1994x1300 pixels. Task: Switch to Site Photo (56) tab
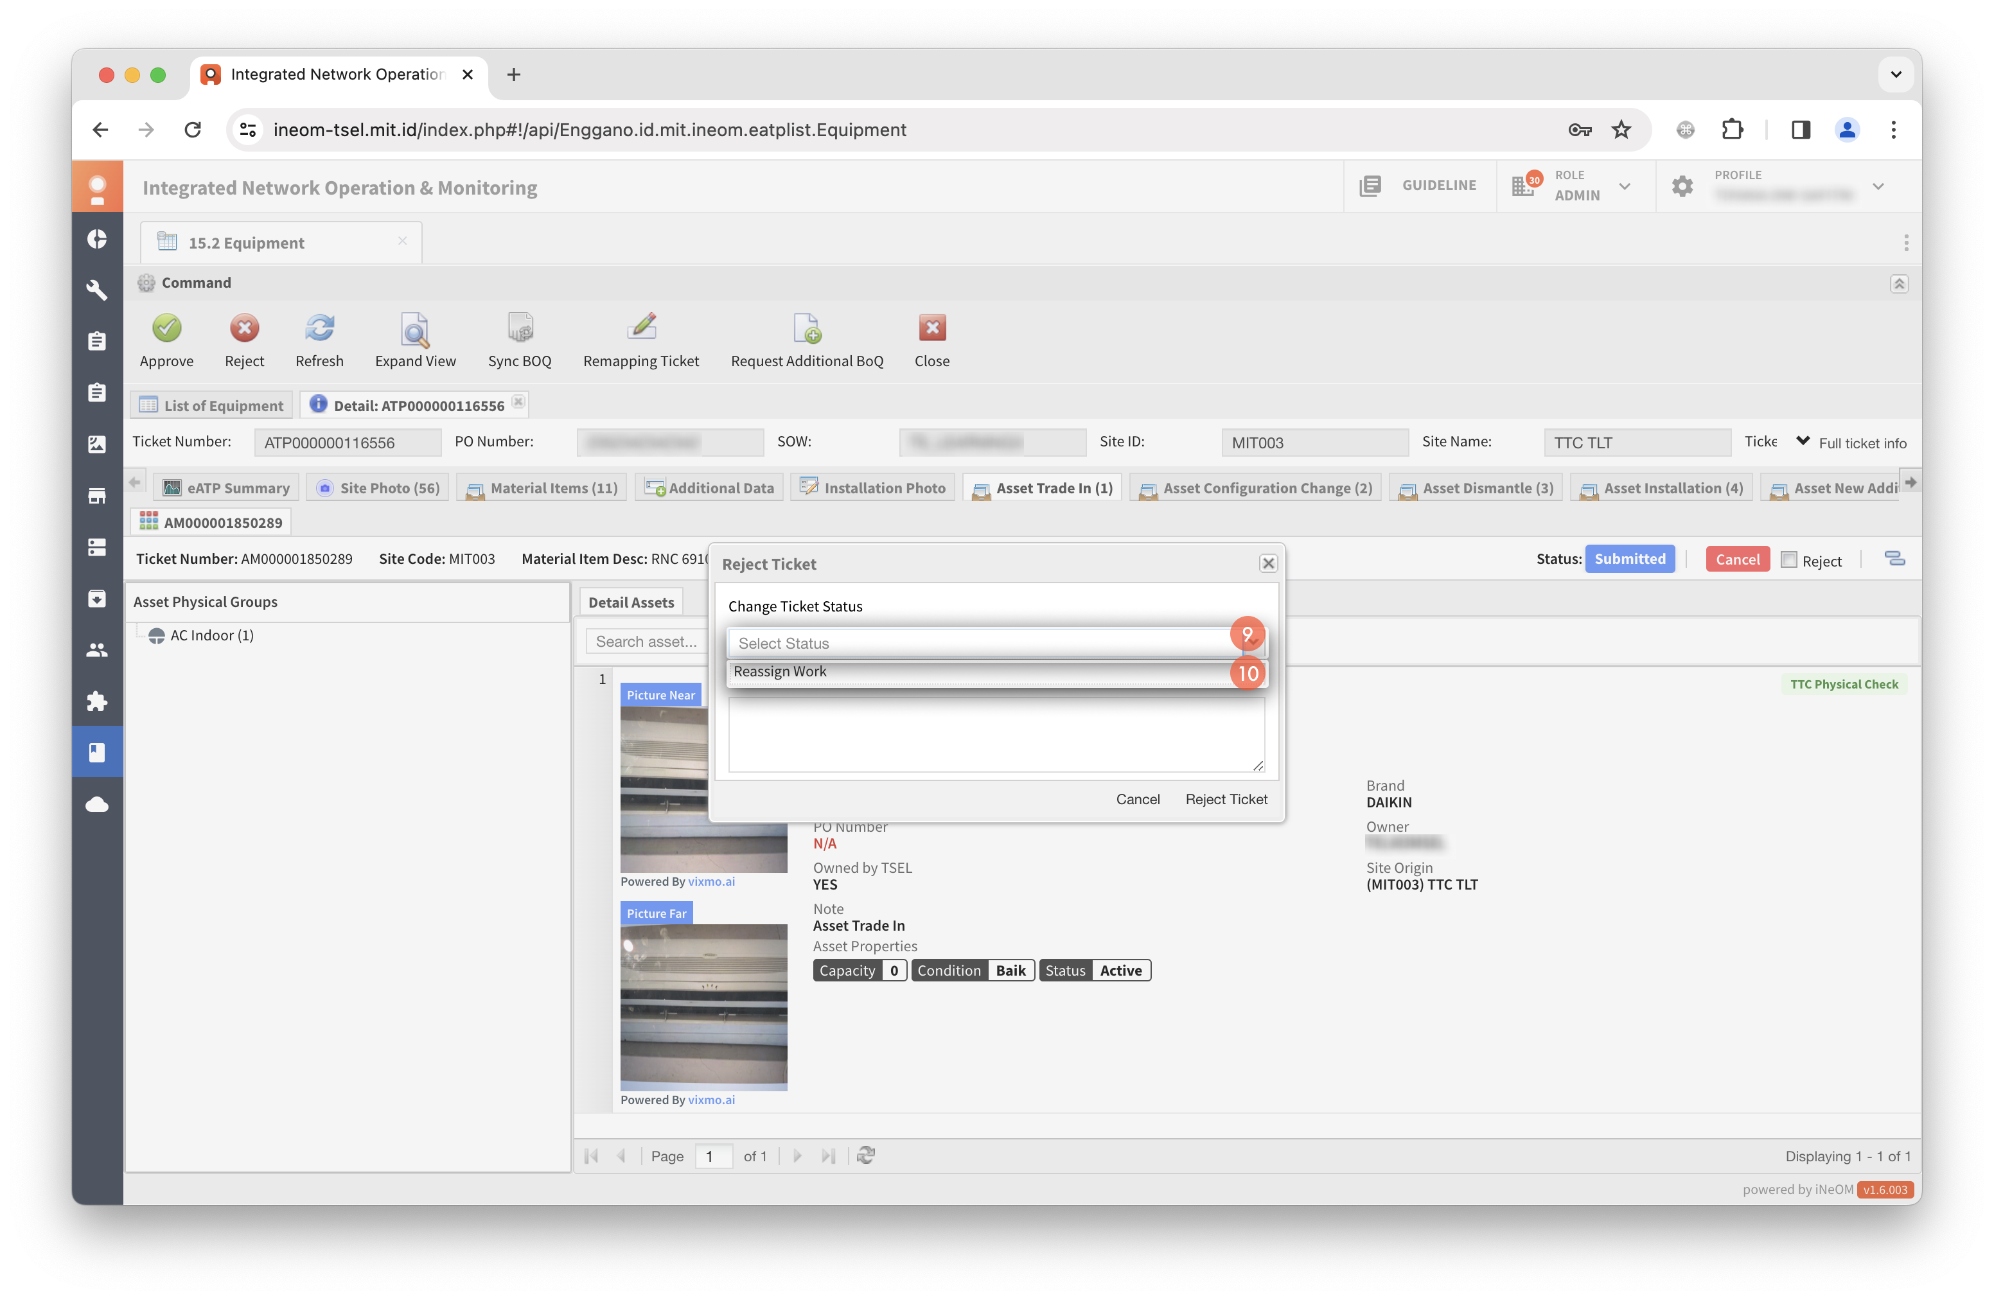pos(377,487)
